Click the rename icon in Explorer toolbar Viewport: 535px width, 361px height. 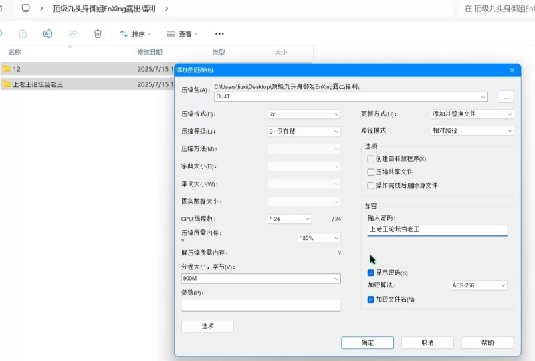pyautogui.click(x=47, y=34)
